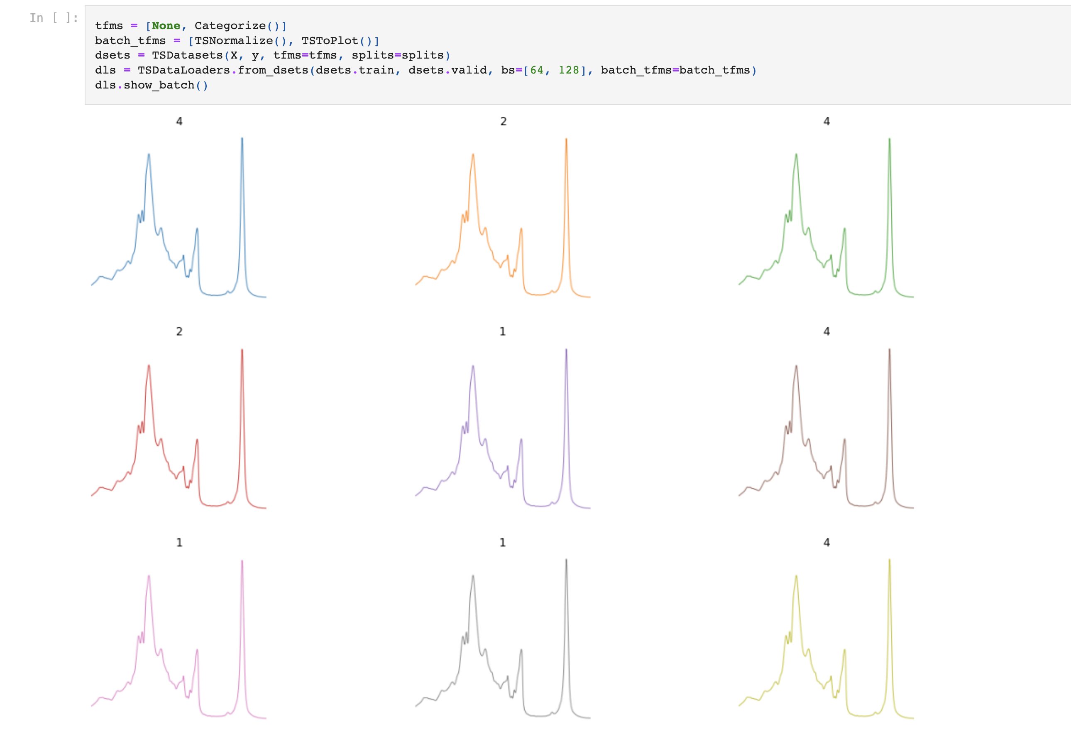
Task: Click the batch_tfms code line
Action: pos(237,41)
